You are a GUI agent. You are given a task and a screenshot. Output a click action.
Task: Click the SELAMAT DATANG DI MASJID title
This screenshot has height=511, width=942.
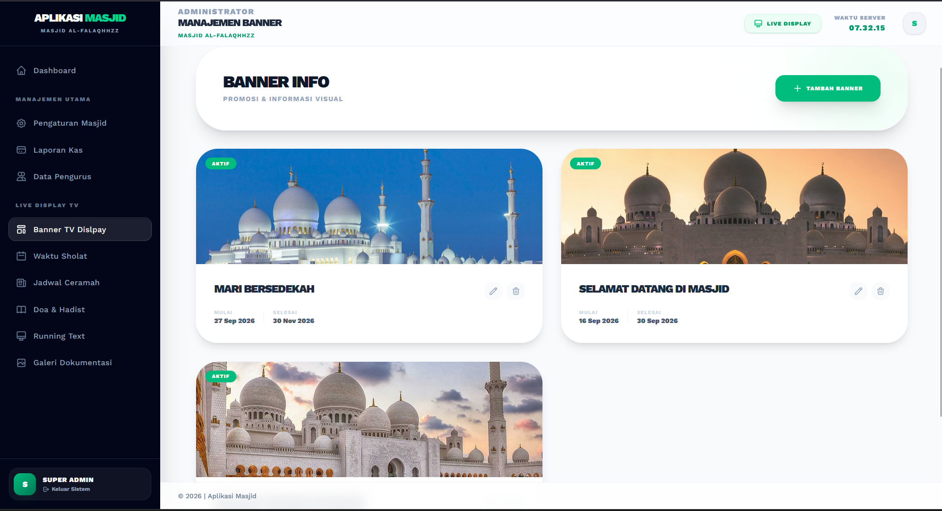pyautogui.click(x=654, y=289)
